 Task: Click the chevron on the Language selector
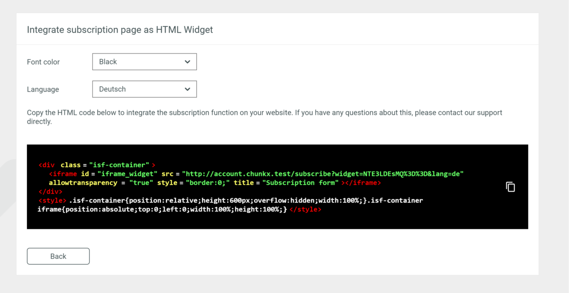[189, 89]
